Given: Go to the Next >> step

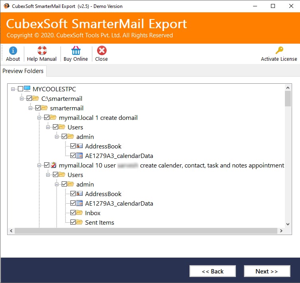Looking at the screenshot, I should click(267, 271).
